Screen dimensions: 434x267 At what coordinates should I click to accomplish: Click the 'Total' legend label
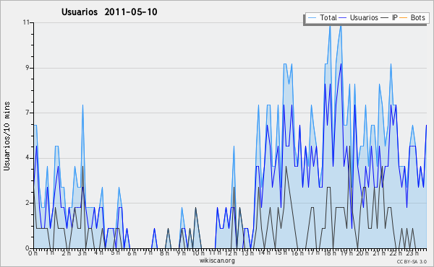pyautogui.click(x=328, y=17)
